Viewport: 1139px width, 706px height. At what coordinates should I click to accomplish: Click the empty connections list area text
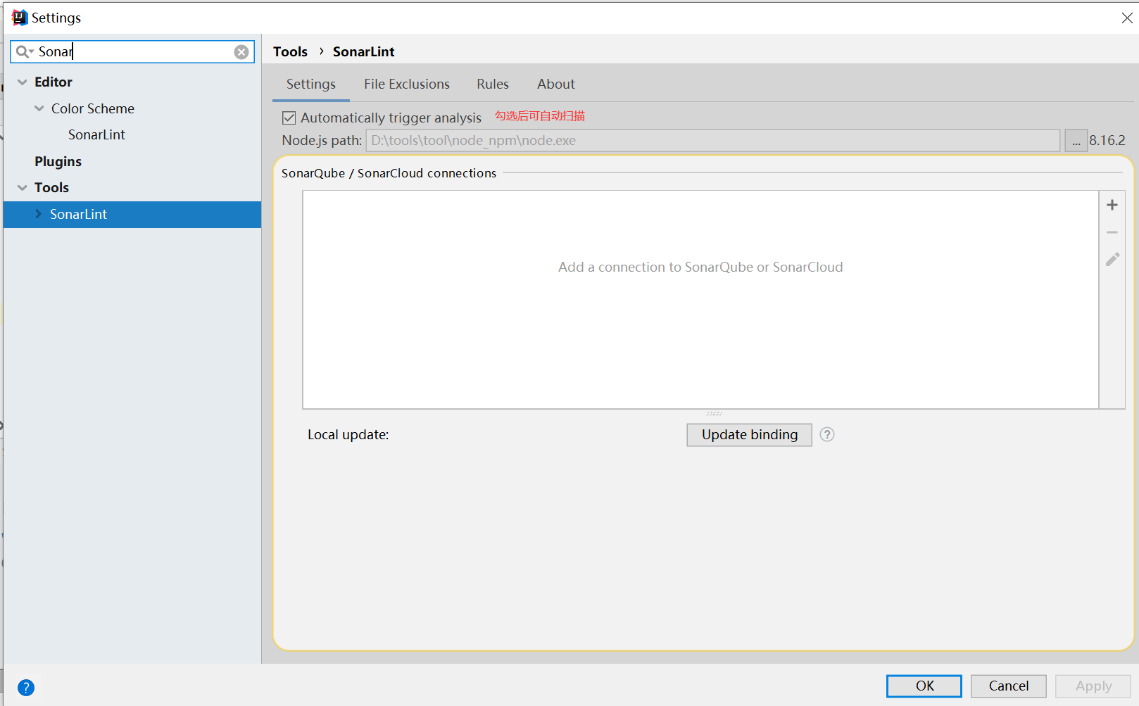click(x=700, y=267)
